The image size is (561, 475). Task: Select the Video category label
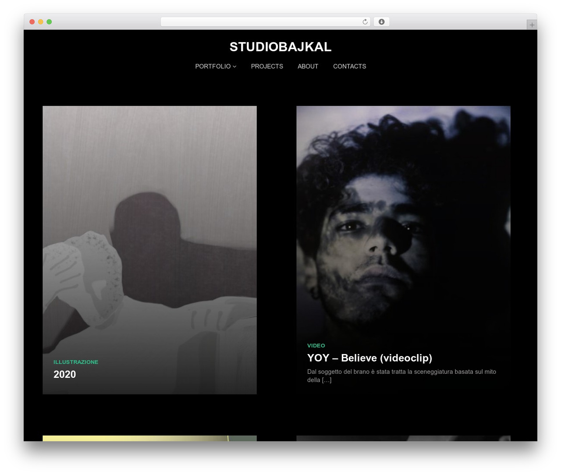coord(316,346)
